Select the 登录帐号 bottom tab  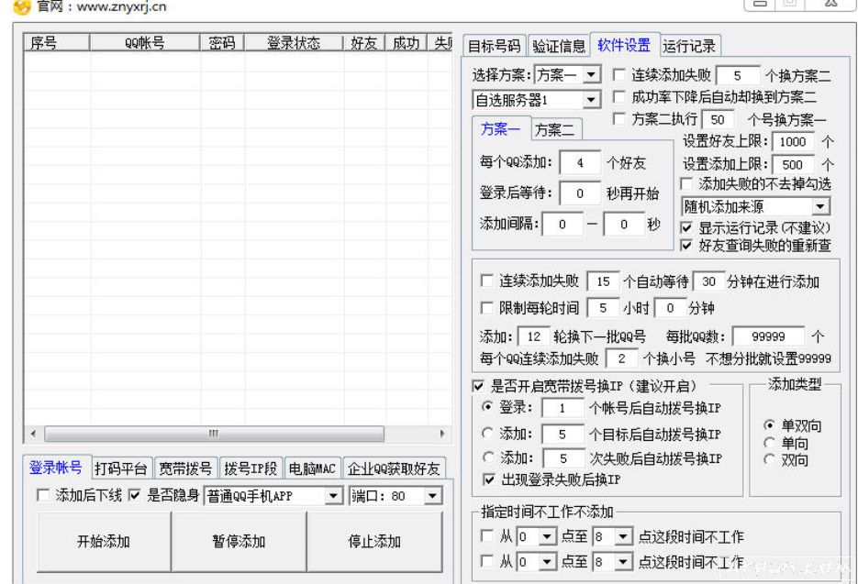click(x=56, y=468)
